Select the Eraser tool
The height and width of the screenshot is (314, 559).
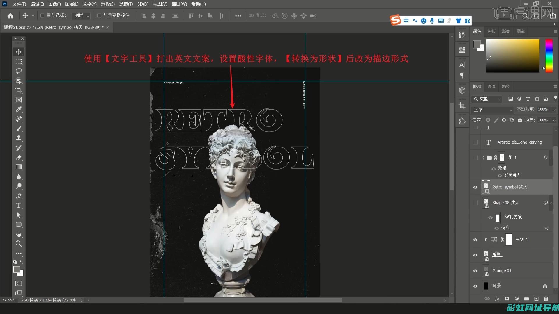pos(19,158)
